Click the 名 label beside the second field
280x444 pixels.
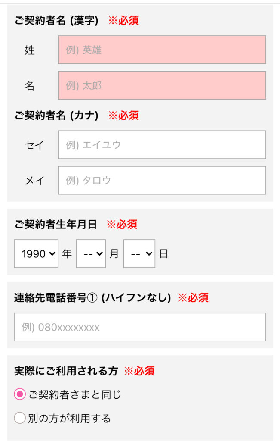click(x=30, y=86)
